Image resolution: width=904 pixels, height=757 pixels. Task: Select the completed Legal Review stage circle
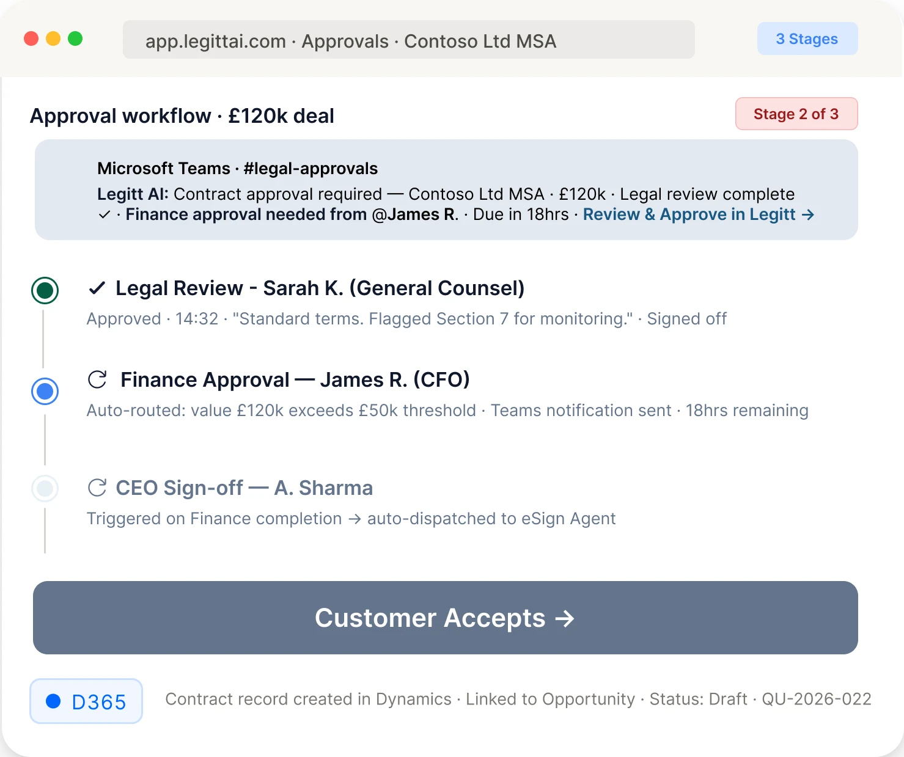45,290
